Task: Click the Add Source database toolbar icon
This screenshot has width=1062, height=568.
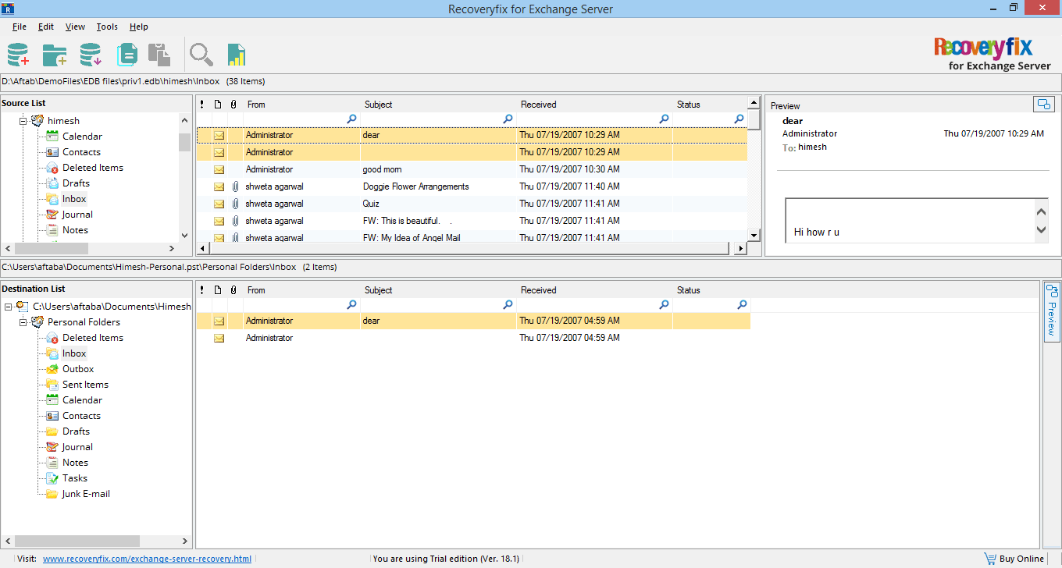Action: pyautogui.click(x=18, y=55)
